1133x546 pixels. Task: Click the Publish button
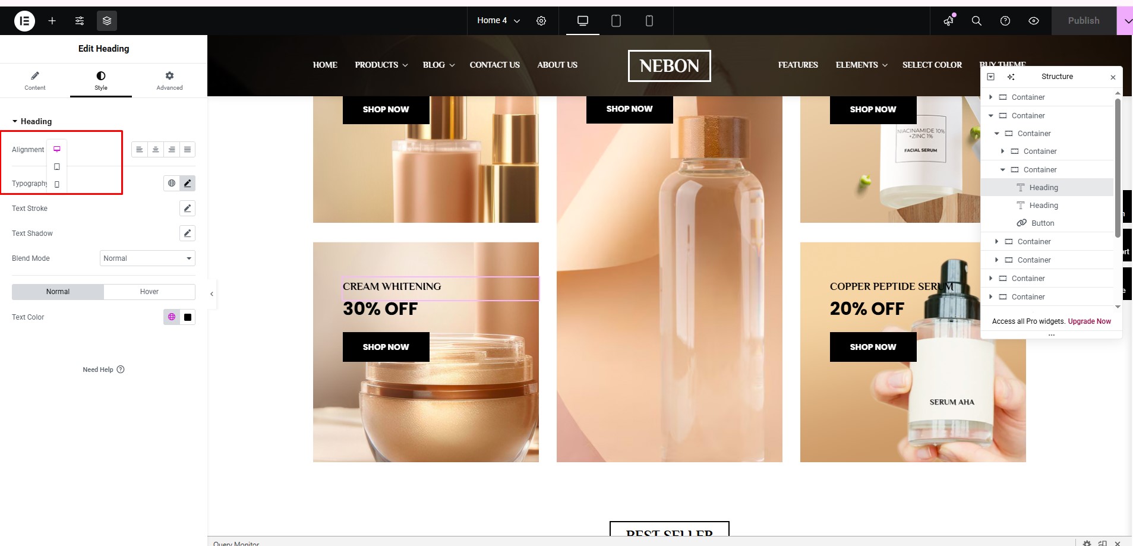click(x=1083, y=21)
